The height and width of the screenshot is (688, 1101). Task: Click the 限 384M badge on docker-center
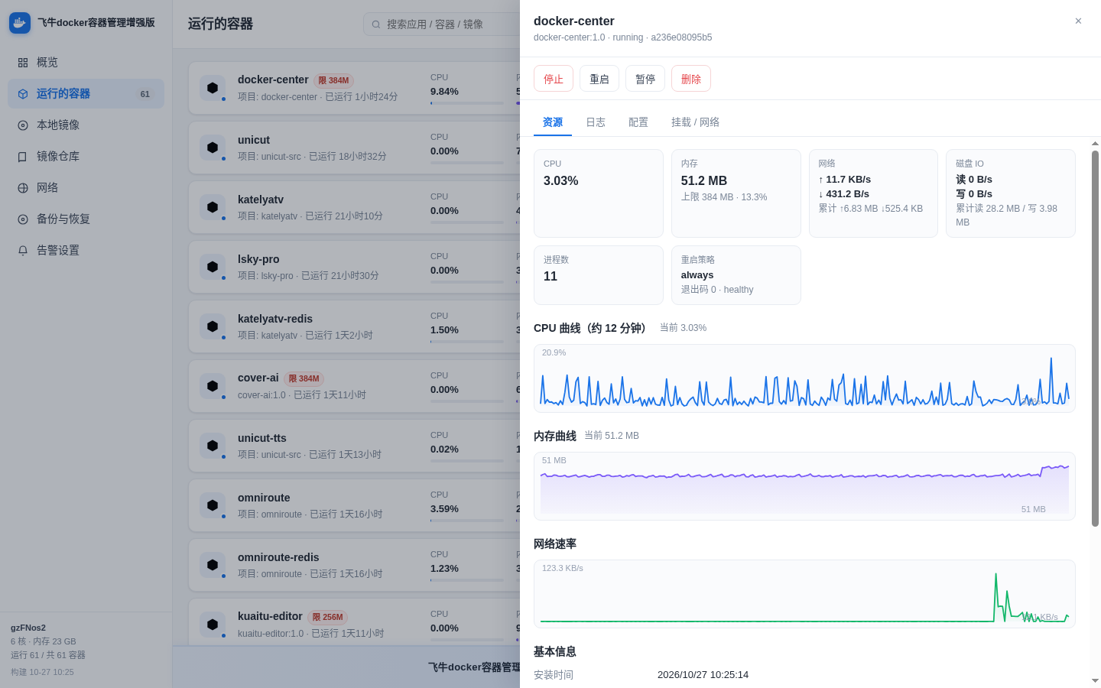333,80
